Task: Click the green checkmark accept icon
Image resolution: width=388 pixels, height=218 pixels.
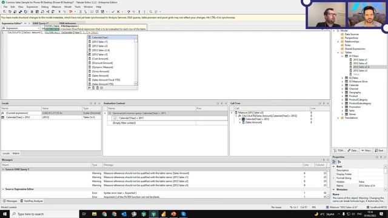Action: point(113,12)
